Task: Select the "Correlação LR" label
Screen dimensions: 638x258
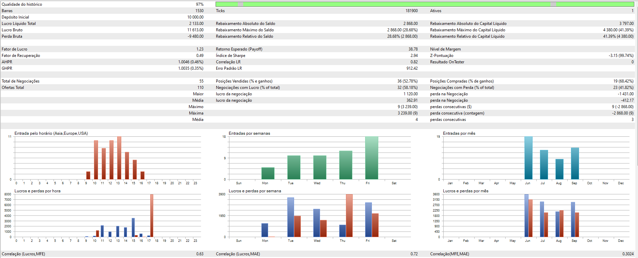Action: pyautogui.click(x=228, y=62)
